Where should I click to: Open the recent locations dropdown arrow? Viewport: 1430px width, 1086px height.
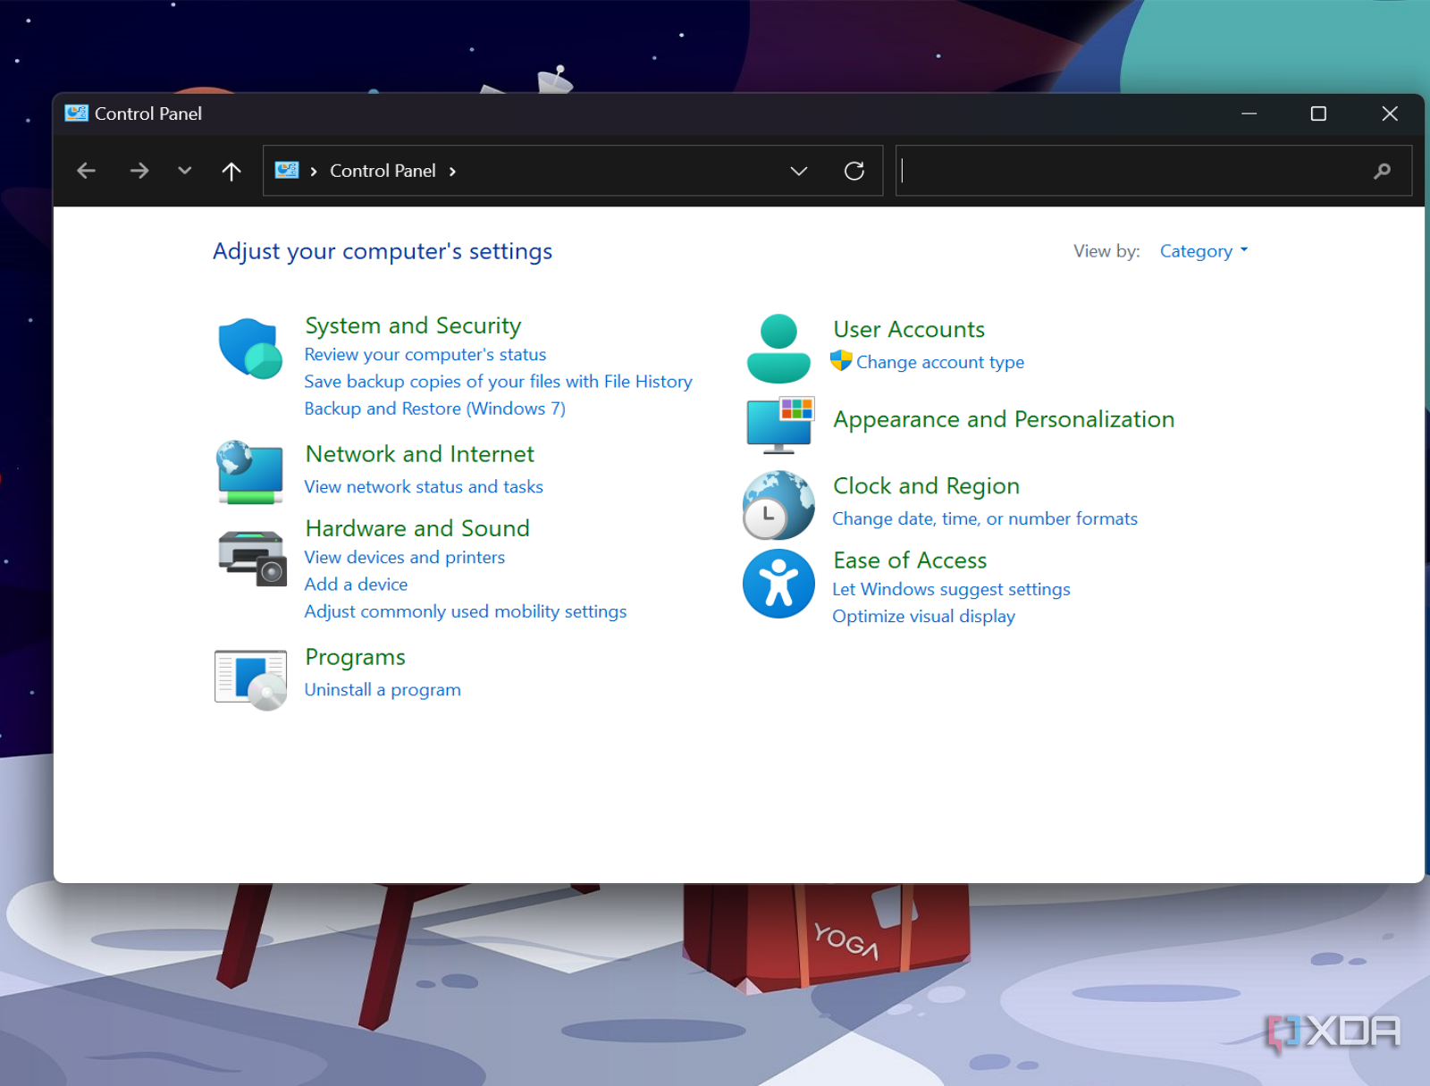[184, 171]
